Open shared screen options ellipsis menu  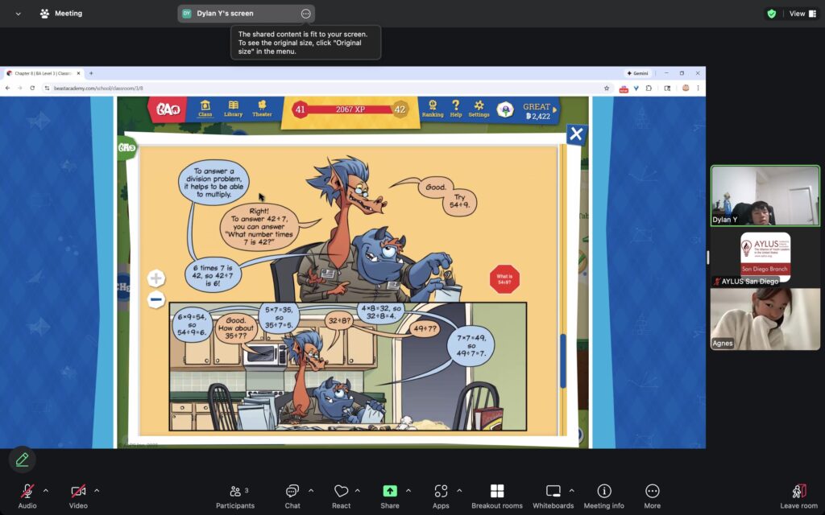point(305,14)
